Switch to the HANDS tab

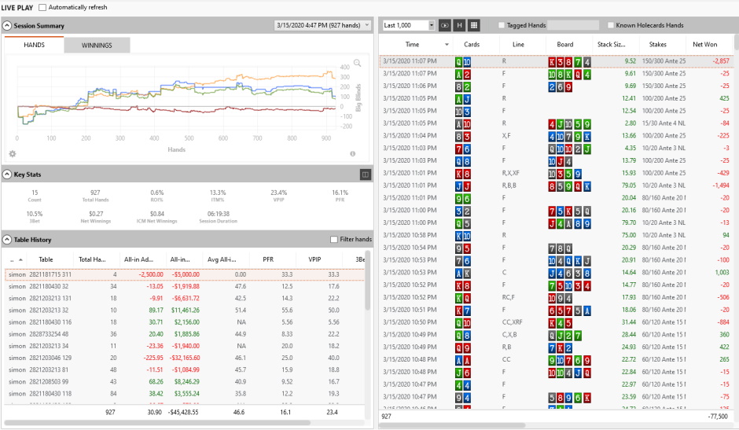34,45
